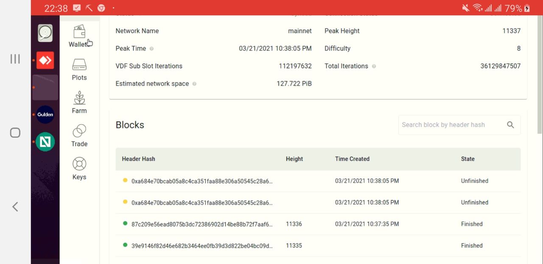Open the Trade section
Image resolution: width=543 pixels, height=264 pixels.
[x=79, y=136]
